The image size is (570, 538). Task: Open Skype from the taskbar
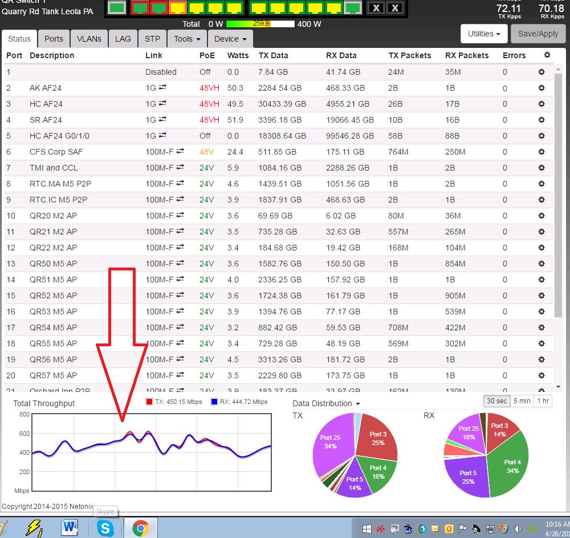click(x=105, y=528)
